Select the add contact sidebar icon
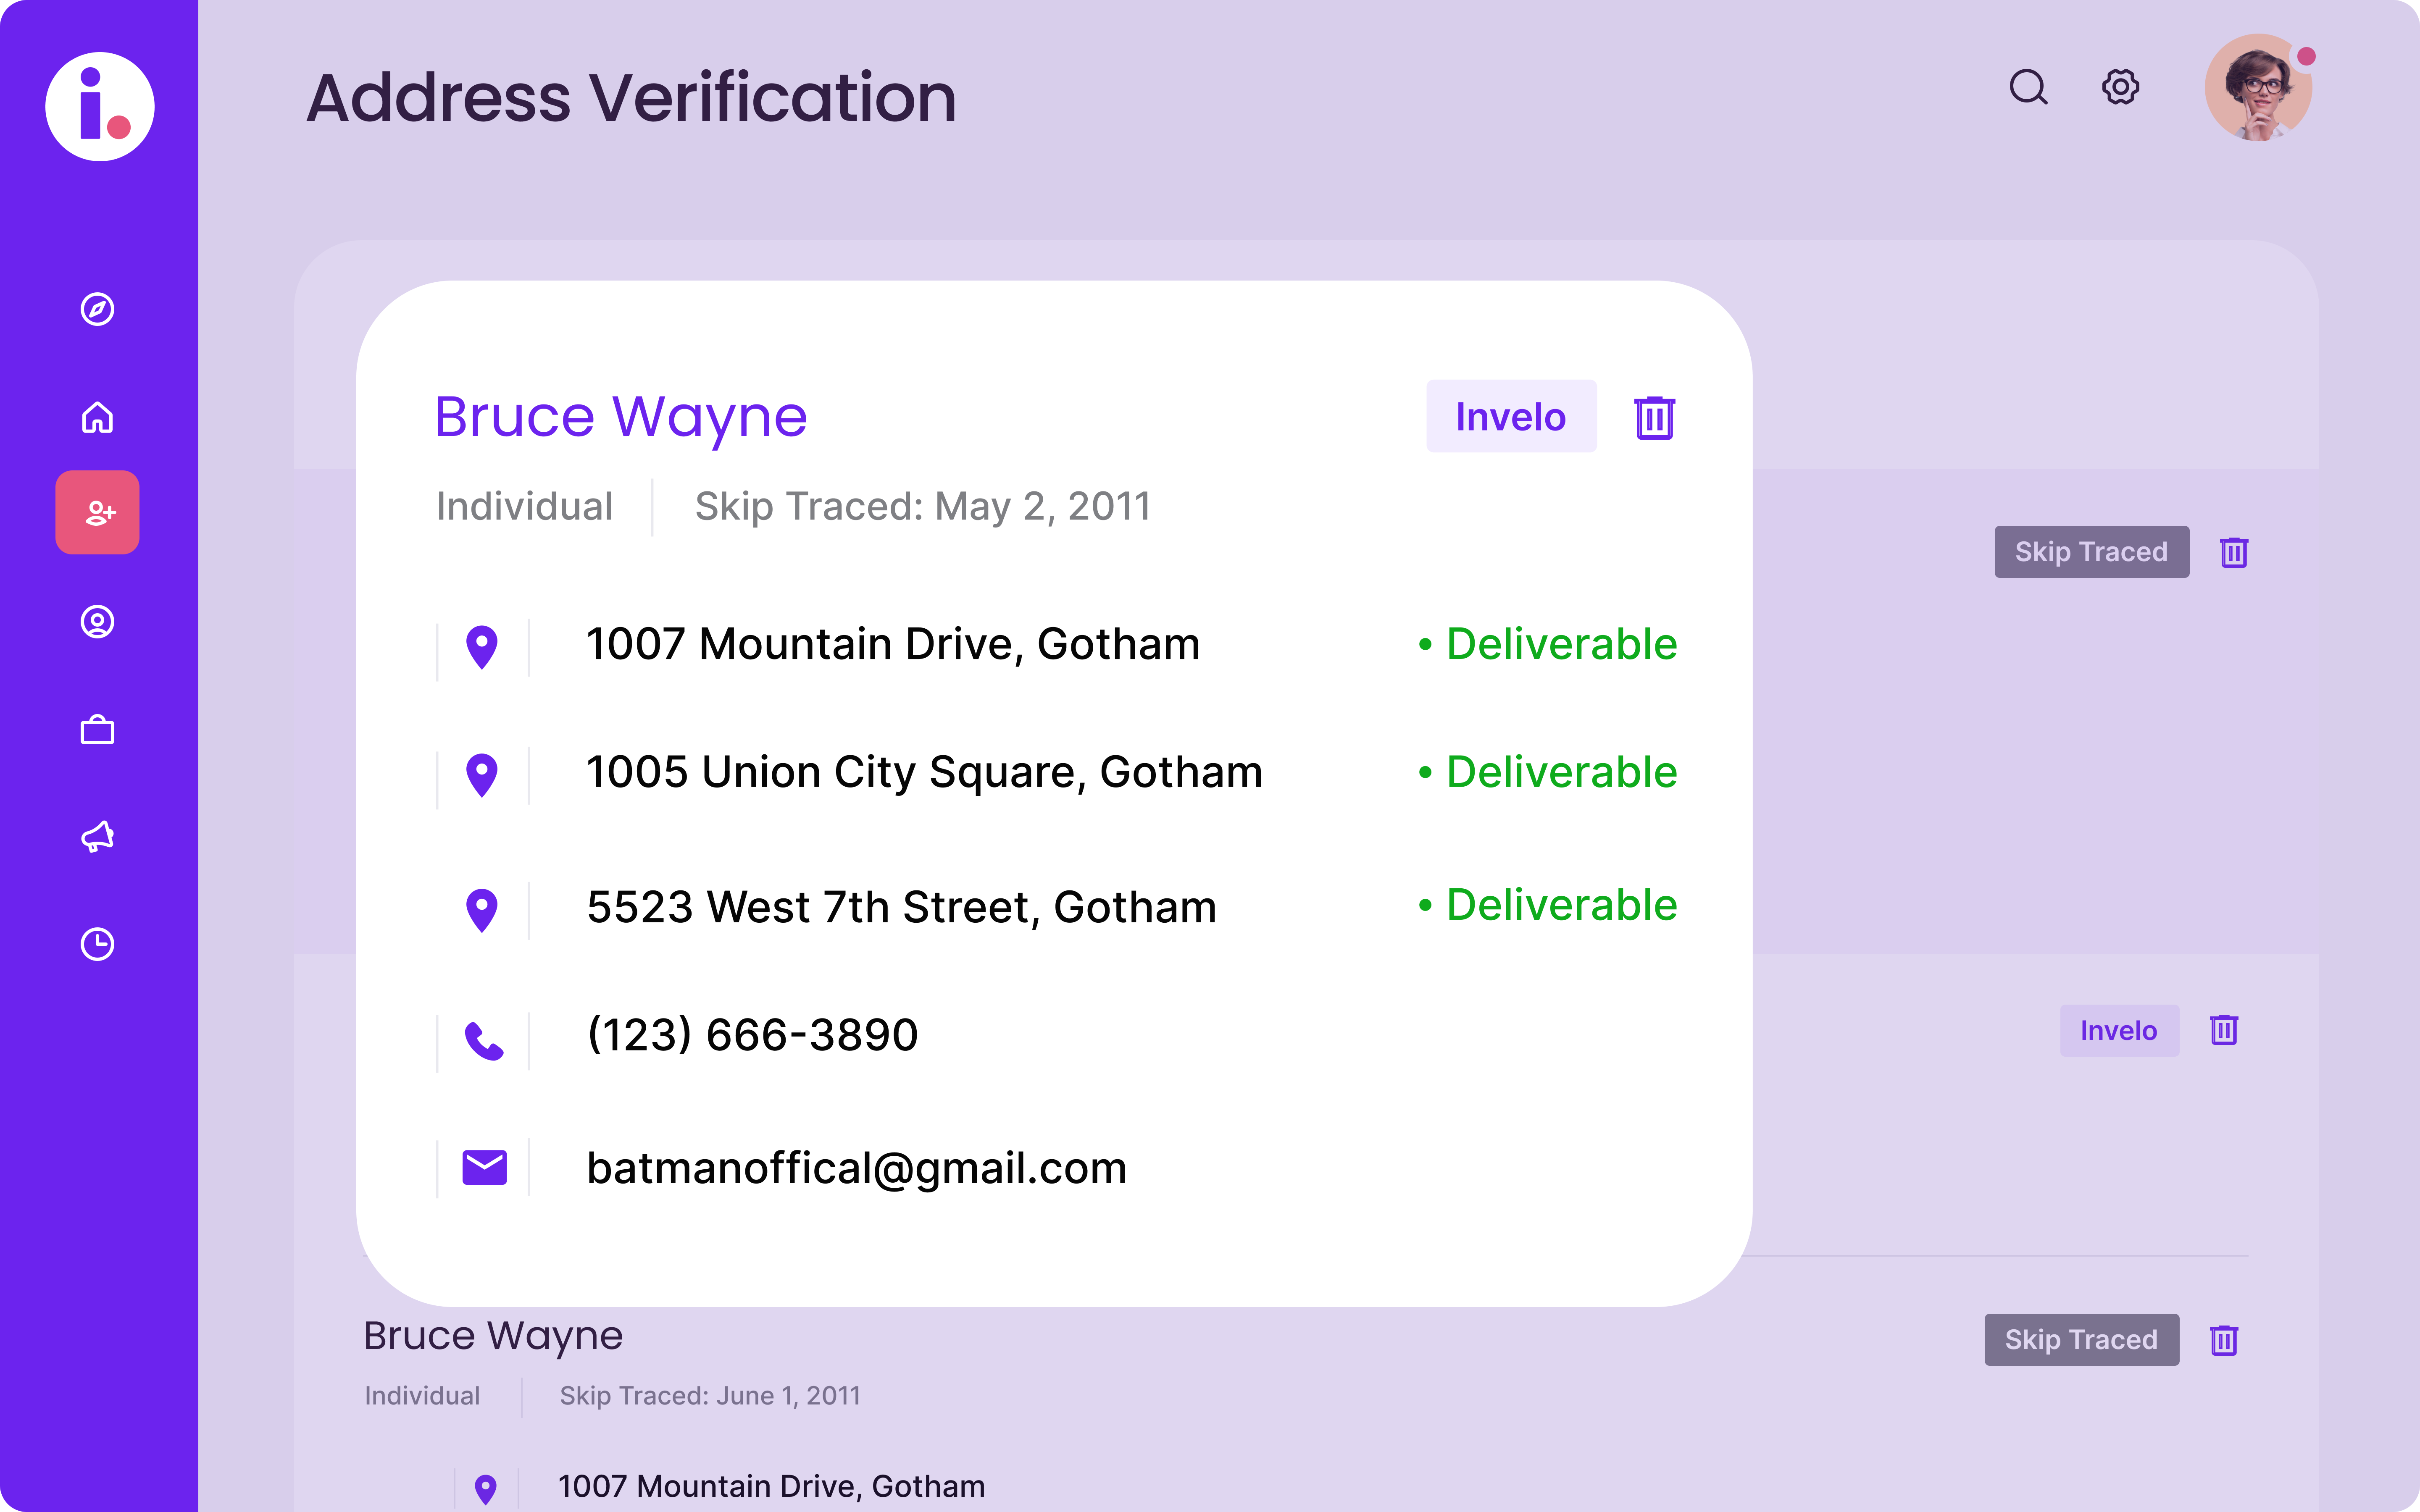Viewport: 2420px width, 1512px height. tap(97, 513)
